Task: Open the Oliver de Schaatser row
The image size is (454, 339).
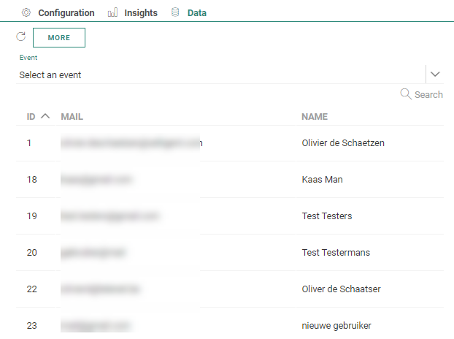Action: point(341,289)
